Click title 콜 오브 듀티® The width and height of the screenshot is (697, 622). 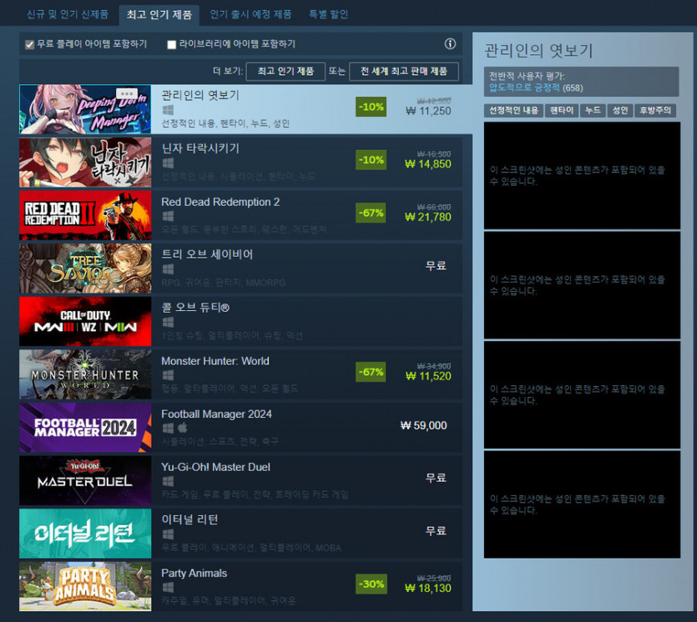click(x=195, y=307)
